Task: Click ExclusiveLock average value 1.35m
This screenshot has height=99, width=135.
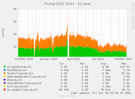Action: (106, 86)
